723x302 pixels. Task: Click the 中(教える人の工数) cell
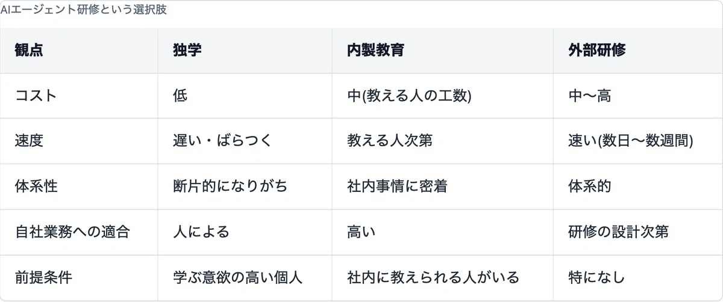(x=409, y=96)
